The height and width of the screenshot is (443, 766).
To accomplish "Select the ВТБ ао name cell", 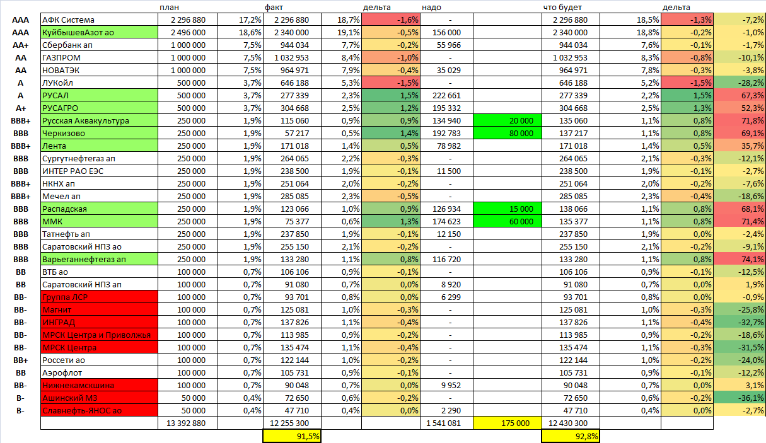I will [x=98, y=272].
